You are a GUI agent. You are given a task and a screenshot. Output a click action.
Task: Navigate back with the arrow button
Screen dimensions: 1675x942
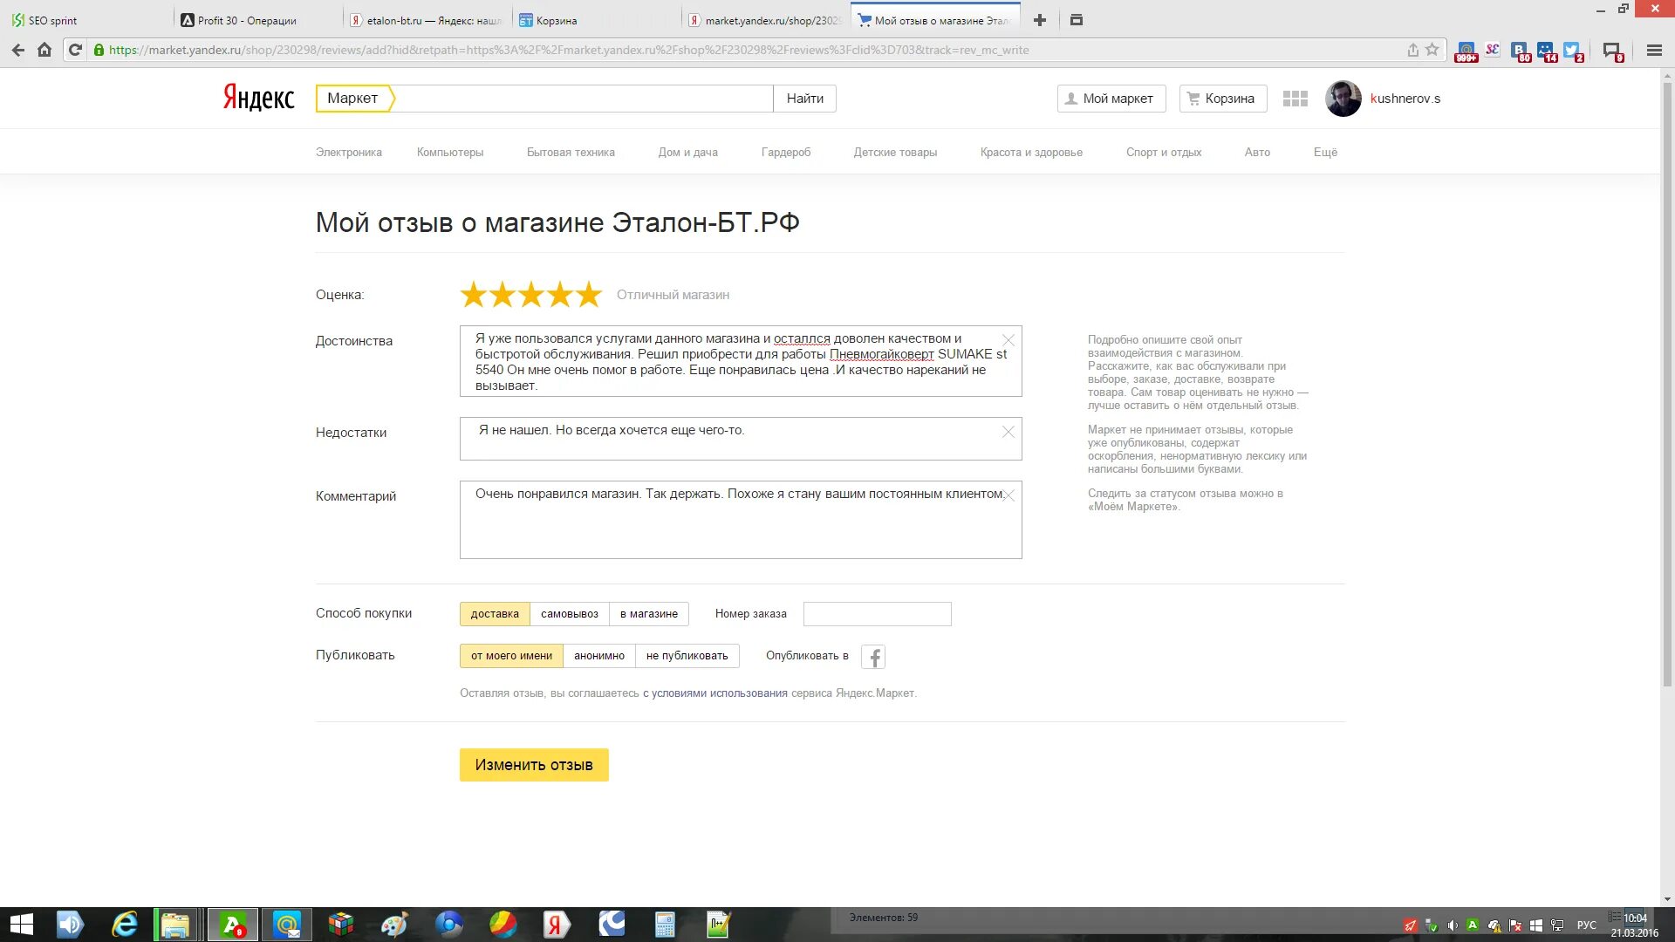17,50
